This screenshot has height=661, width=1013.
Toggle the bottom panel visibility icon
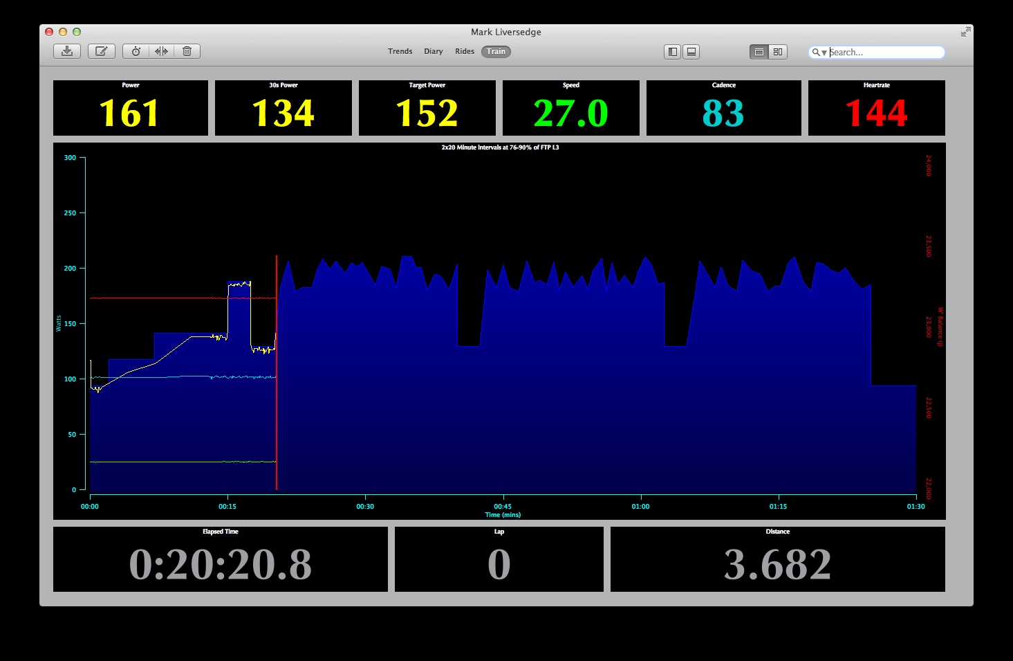[x=691, y=52]
